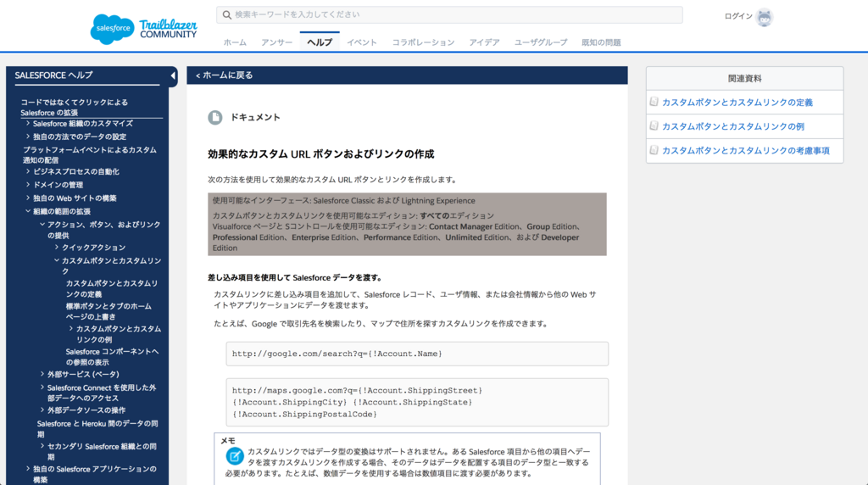This screenshot has height=485, width=868.
Task: Open sidebar item カスタムボタンとカスタムリンクの定義
Action: click(x=112, y=288)
